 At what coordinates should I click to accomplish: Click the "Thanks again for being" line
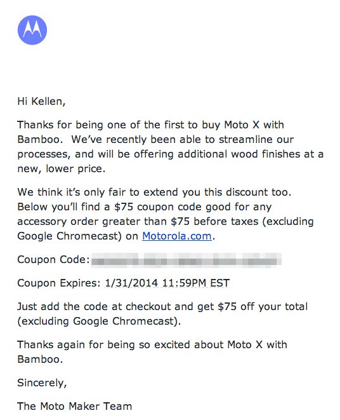(152, 345)
